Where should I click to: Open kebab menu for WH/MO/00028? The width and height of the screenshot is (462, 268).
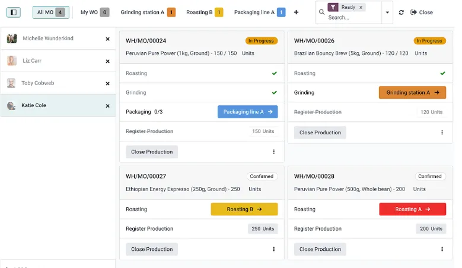(442, 249)
